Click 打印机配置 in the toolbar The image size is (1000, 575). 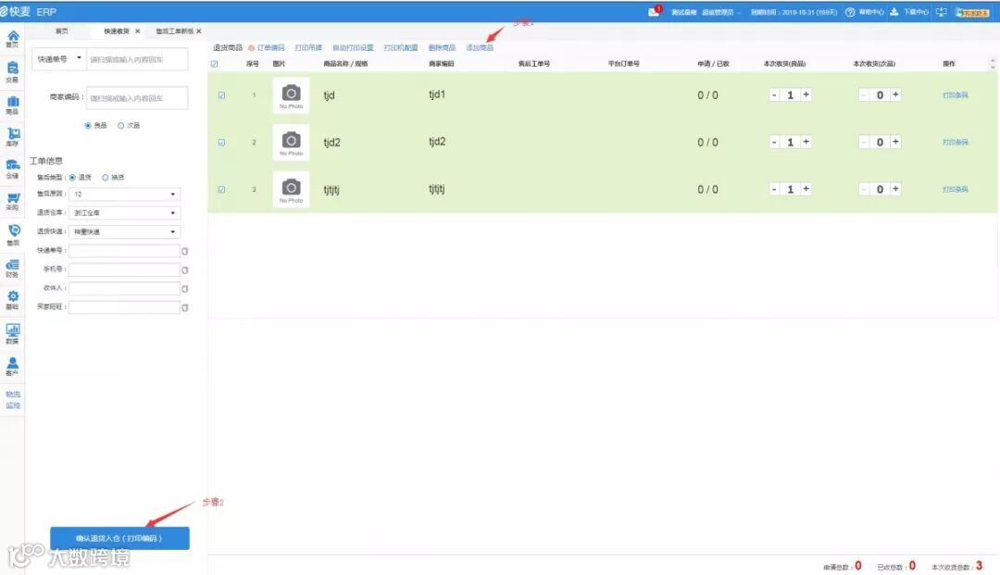tap(401, 48)
